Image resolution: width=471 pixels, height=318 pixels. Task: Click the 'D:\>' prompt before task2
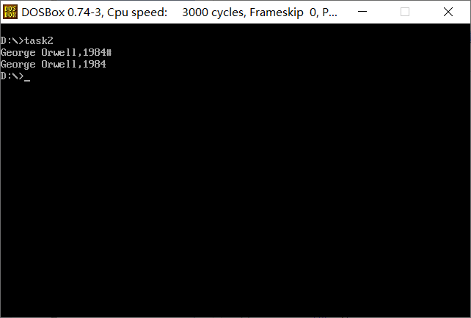pyautogui.click(x=12, y=40)
